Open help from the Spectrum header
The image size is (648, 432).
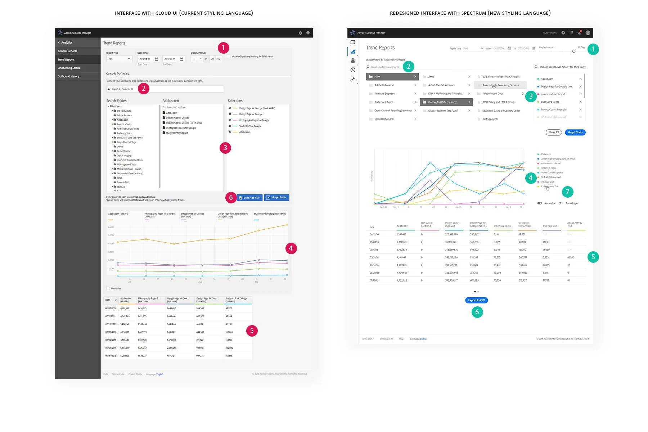pos(563,33)
